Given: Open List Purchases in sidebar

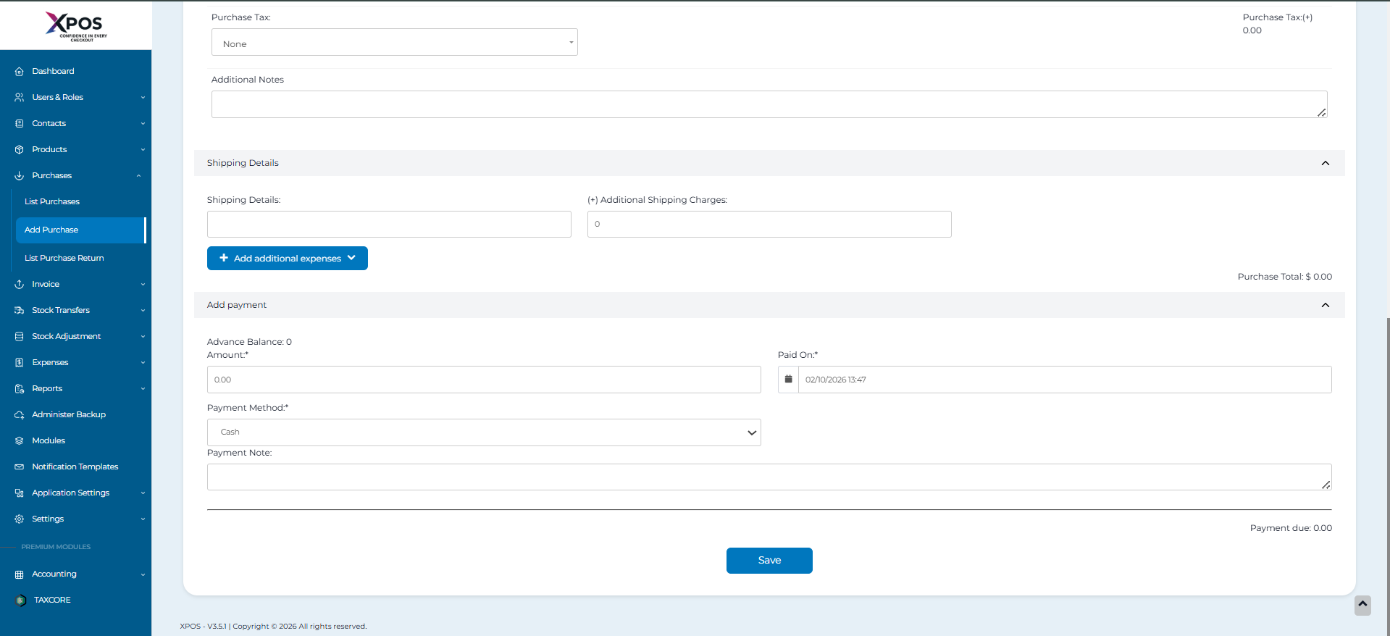Looking at the screenshot, I should [52, 202].
